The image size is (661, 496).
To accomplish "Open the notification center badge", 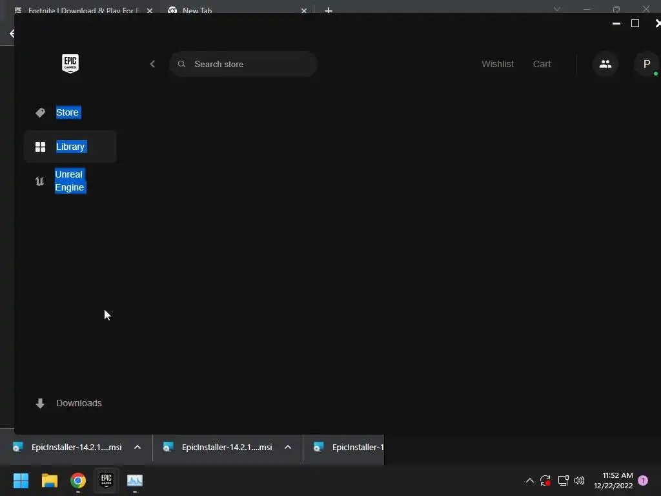I will [x=643, y=480].
